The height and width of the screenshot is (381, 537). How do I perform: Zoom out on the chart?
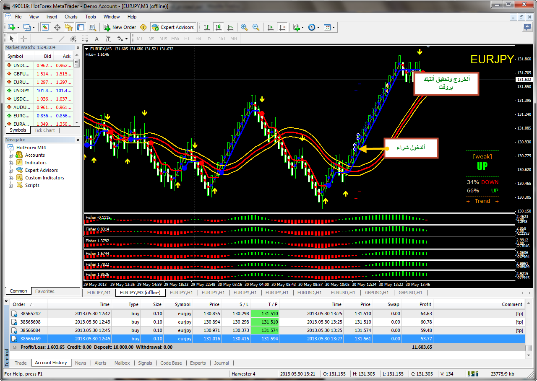click(x=255, y=27)
